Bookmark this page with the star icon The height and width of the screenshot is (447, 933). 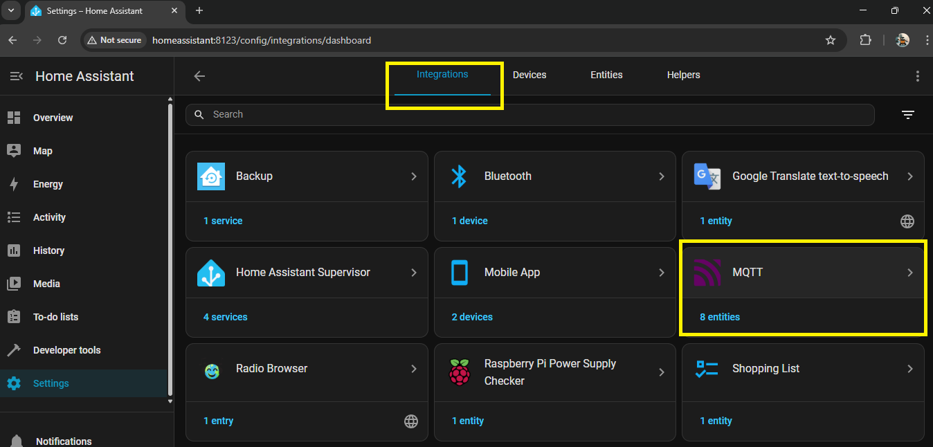point(831,40)
